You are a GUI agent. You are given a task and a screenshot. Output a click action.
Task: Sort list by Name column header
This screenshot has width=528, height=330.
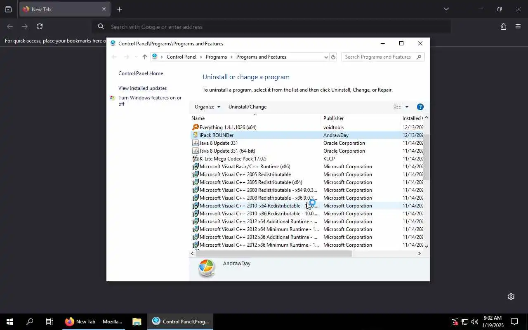pyautogui.click(x=255, y=118)
